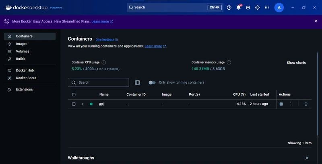
Task: Open the apps grid icon
Action: click(267, 8)
